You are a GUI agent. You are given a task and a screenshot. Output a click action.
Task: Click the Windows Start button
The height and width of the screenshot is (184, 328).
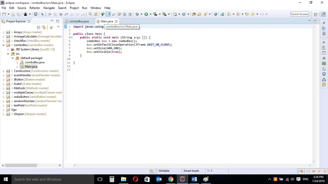coord(6,179)
